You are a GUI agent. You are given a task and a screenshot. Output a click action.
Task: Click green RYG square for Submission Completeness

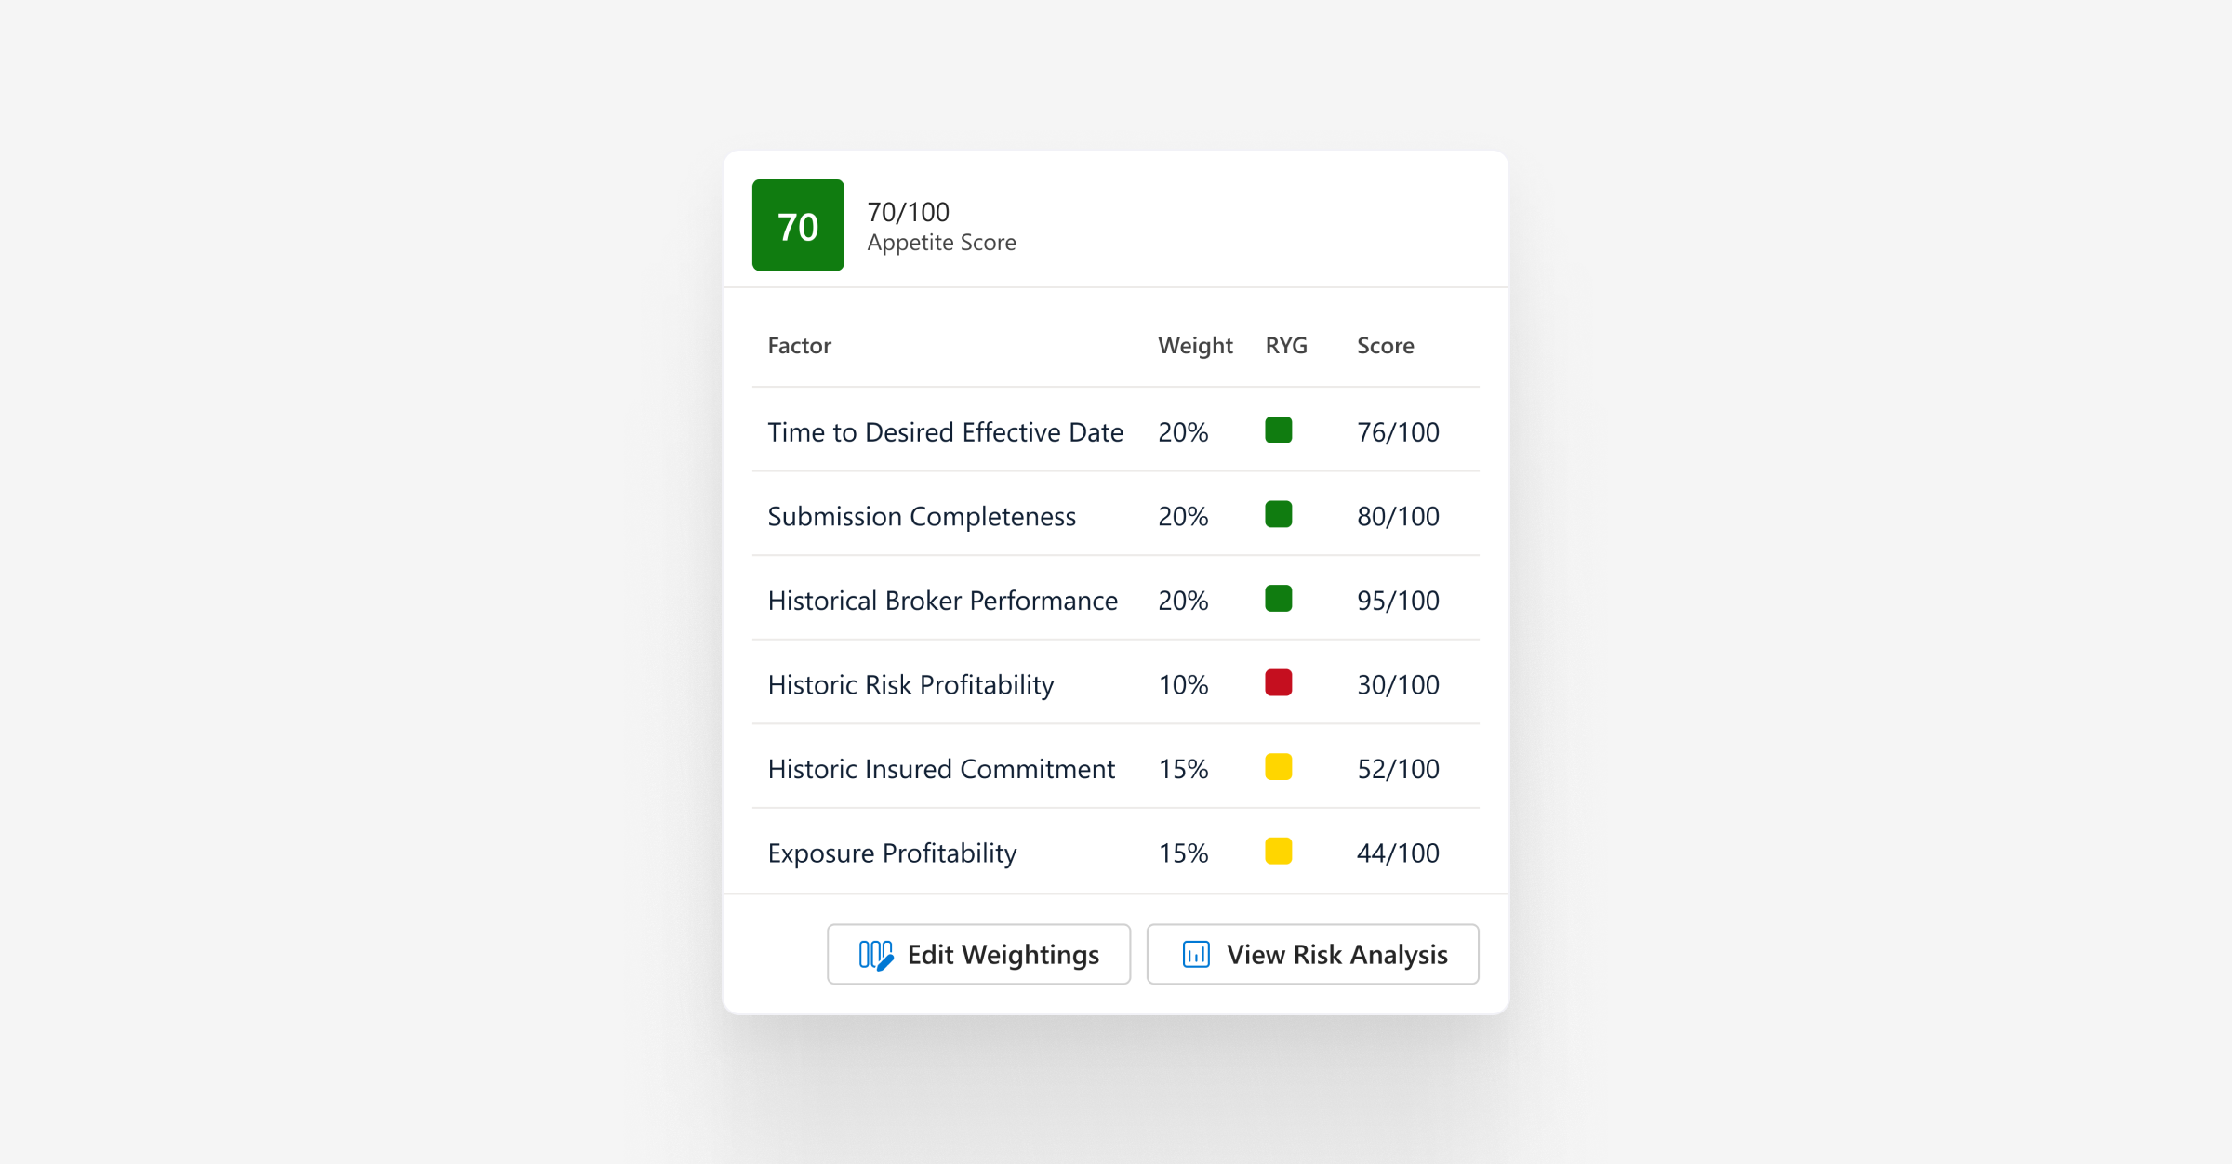pos(1278,514)
